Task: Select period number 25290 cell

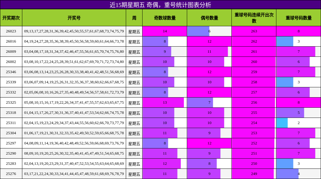Action: click(x=11, y=154)
